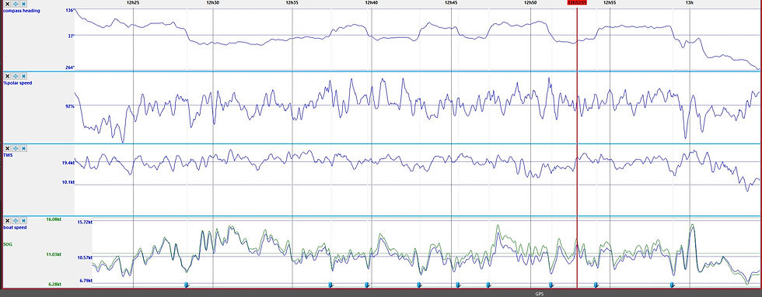762x297 pixels.
Task: Click the green 16.08kt SOG scale value
Action: pos(54,219)
